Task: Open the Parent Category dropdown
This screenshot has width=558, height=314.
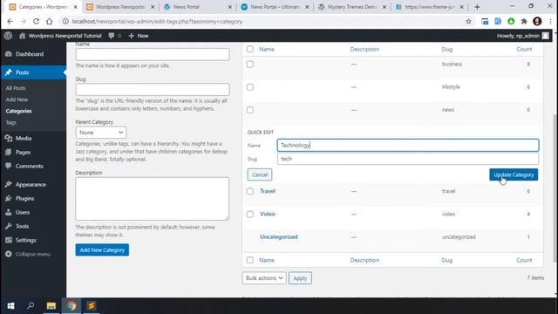Action: pos(101,133)
